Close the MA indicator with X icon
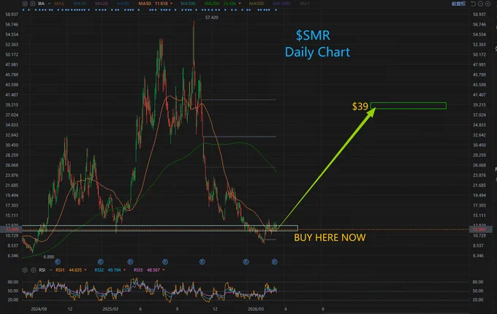The height and width of the screenshot is (314, 497). [x=32, y=4]
